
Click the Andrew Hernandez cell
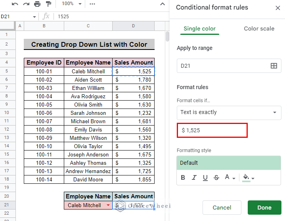coord(88,171)
